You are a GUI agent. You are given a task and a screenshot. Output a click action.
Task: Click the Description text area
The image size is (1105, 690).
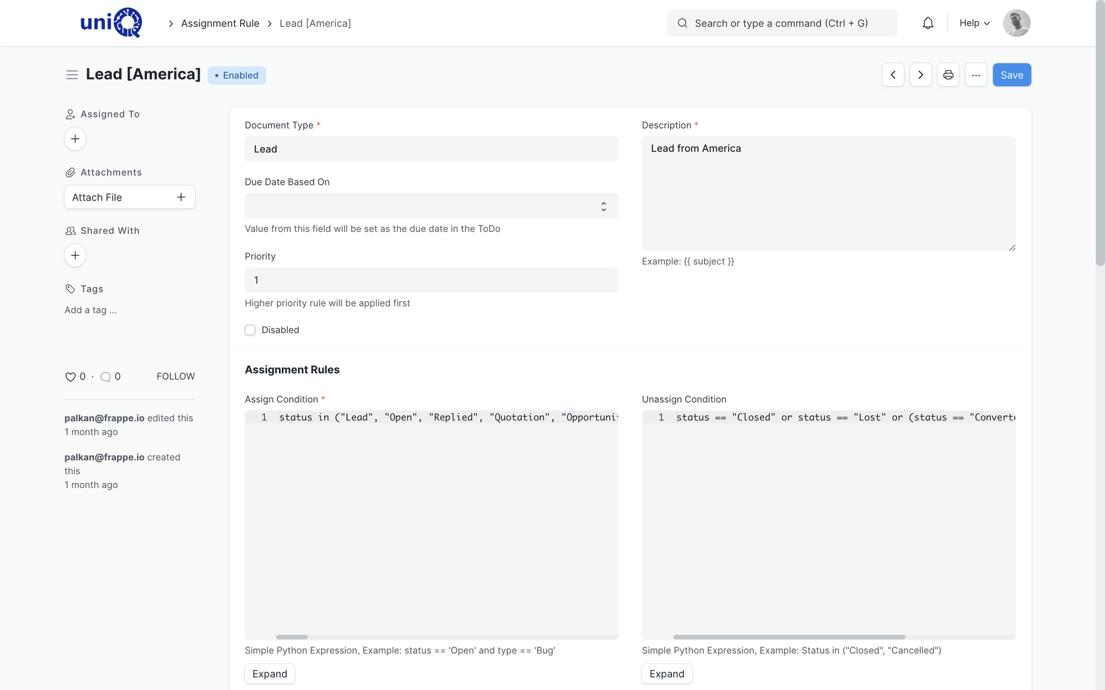[829, 194]
